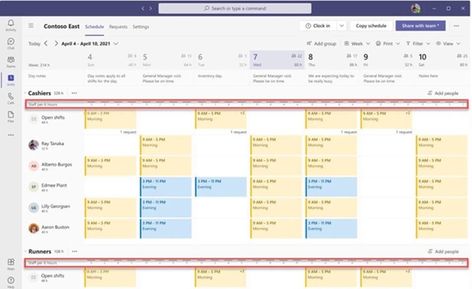Click the search or command box
Image resolution: width=472 pixels, height=289 pixels.
[x=235, y=8]
